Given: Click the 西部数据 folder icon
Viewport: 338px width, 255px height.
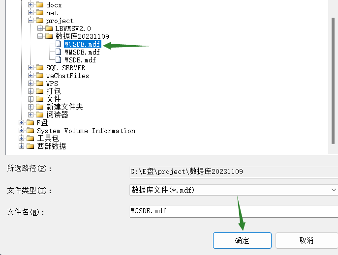Looking at the screenshot, I should click(x=30, y=146).
